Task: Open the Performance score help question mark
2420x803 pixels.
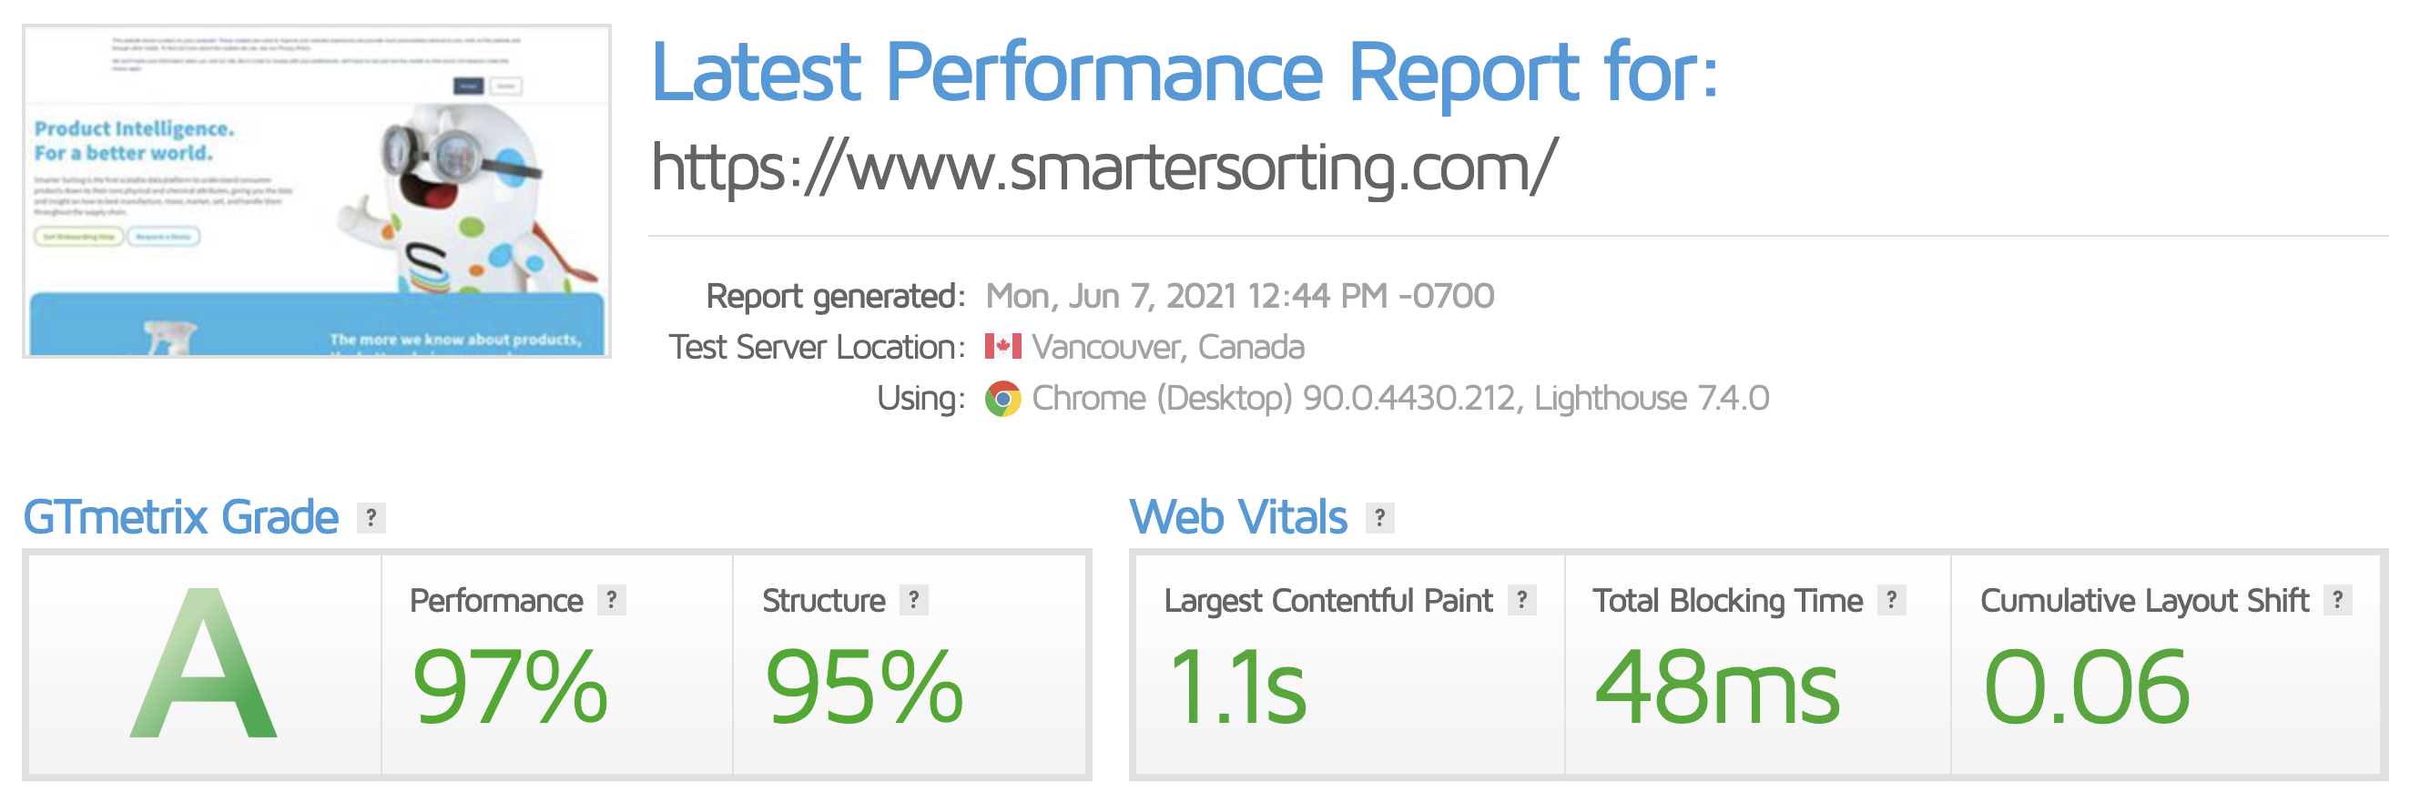Action: [x=612, y=600]
